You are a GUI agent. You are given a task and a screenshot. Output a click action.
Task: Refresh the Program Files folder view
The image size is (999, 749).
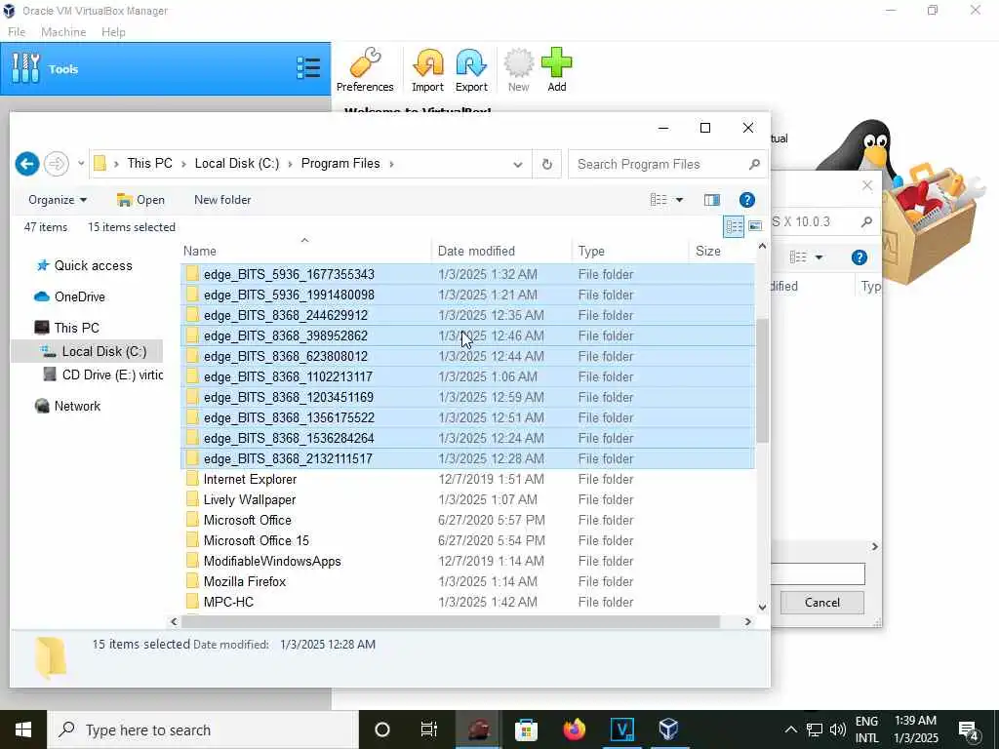pos(546,164)
